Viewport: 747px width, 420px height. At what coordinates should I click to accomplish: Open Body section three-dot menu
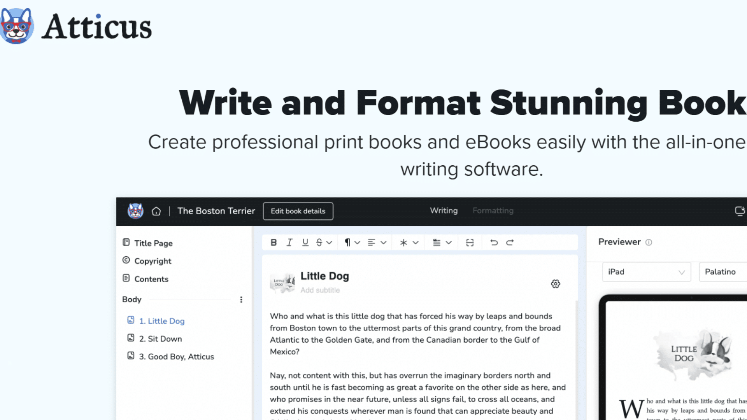241,300
